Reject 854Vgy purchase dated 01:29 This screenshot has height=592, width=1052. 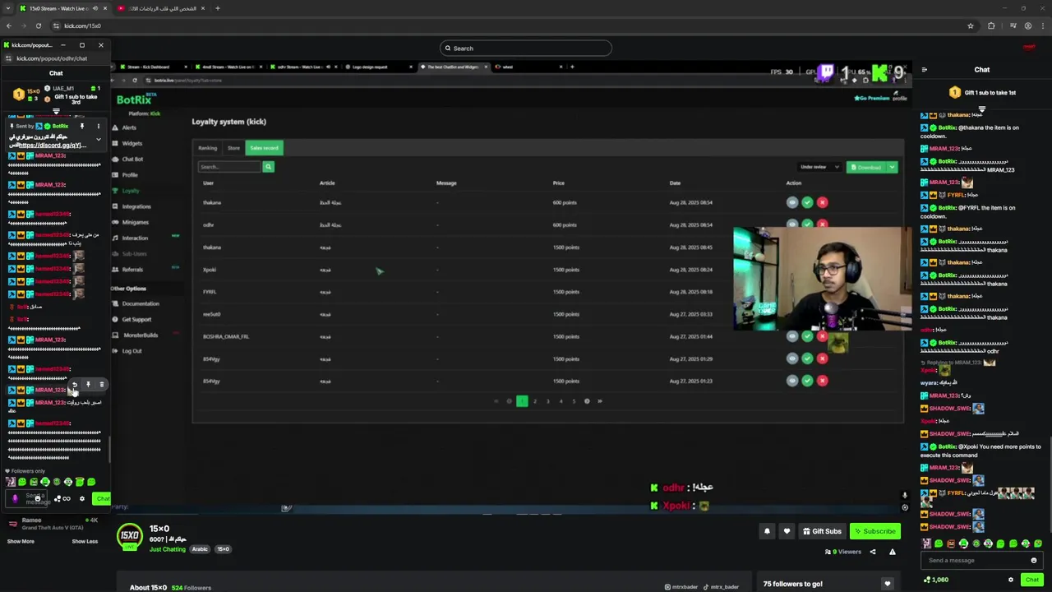[x=823, y=358]
